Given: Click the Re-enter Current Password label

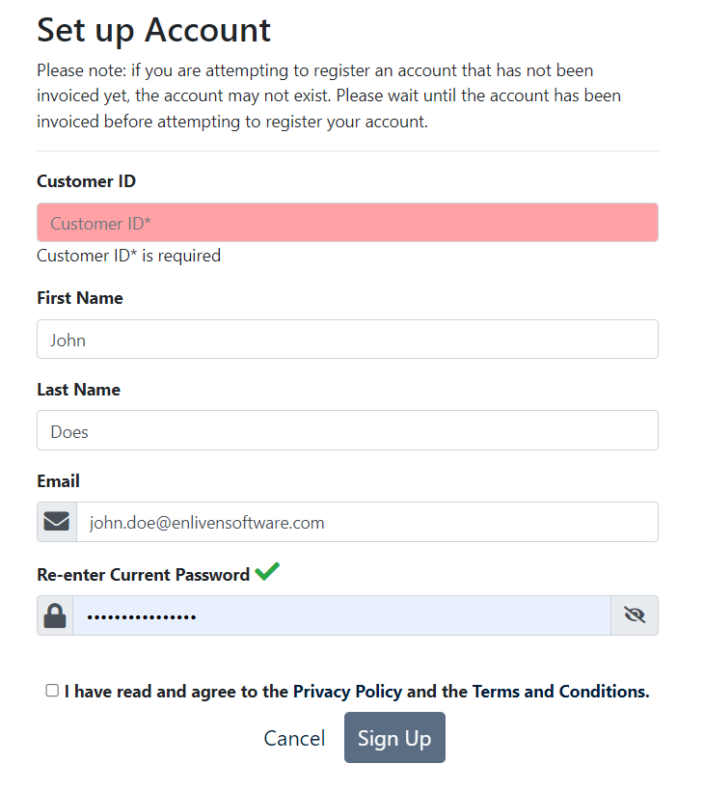Looking at the screenshot, I should (x=144, y=575).
